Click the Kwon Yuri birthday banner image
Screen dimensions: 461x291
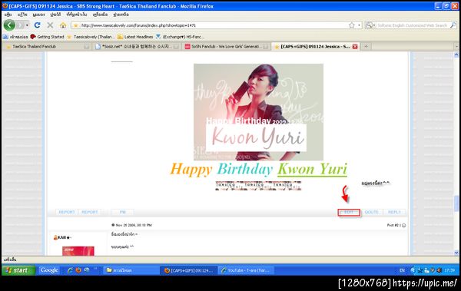[258, 112]
